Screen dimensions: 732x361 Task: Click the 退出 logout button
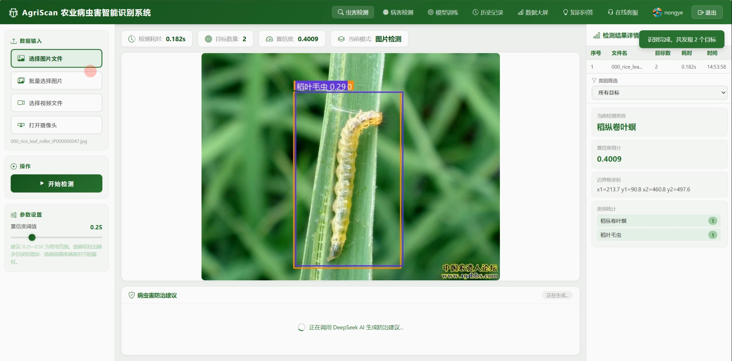tap(707, 12)
